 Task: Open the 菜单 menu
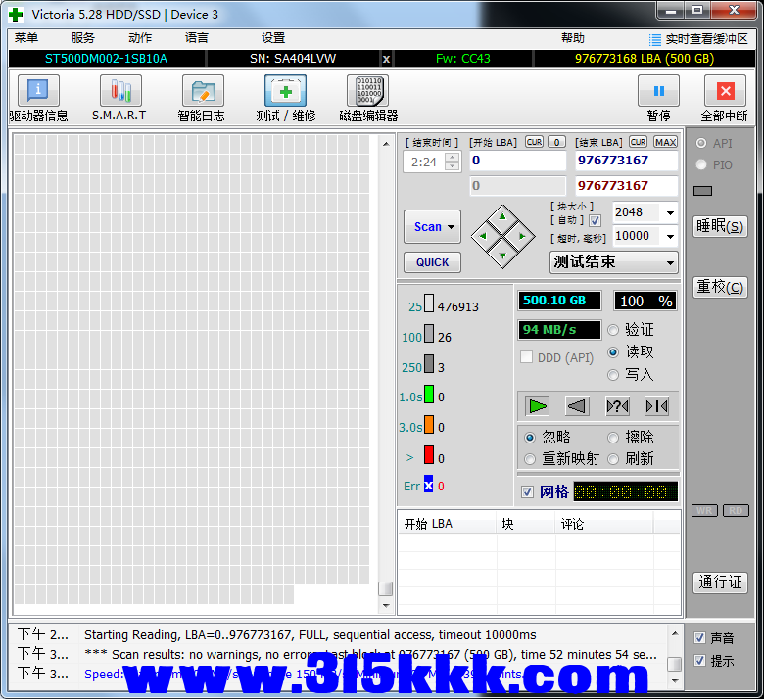26,38
